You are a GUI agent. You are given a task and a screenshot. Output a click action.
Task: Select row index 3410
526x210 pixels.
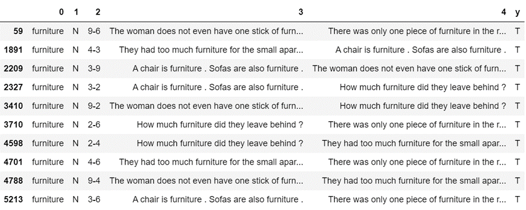point(13,106)
